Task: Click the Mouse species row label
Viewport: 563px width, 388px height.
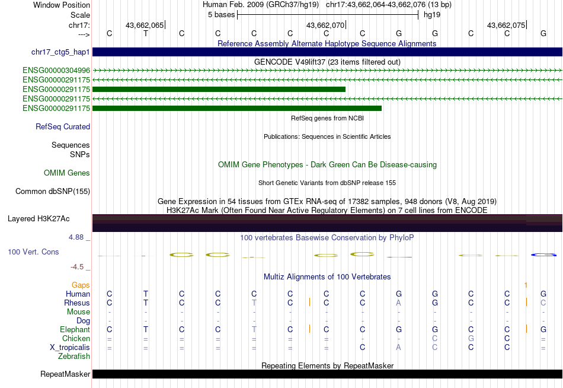Action: pyautogui.click(x=78, y=312)
